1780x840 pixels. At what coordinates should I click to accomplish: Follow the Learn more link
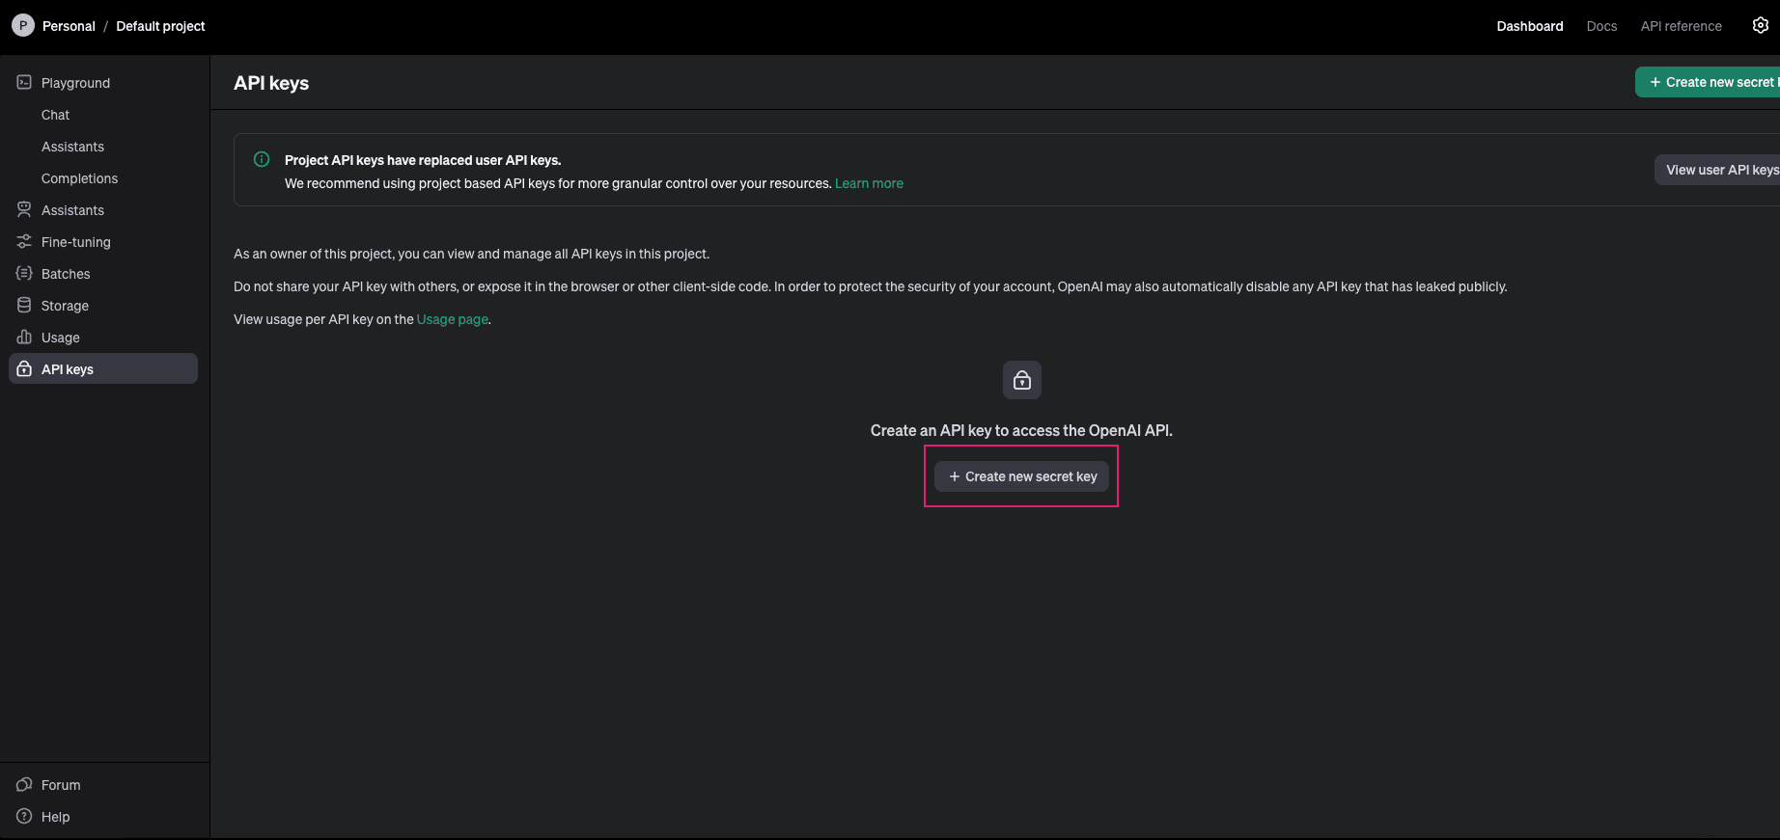point(869,183)
